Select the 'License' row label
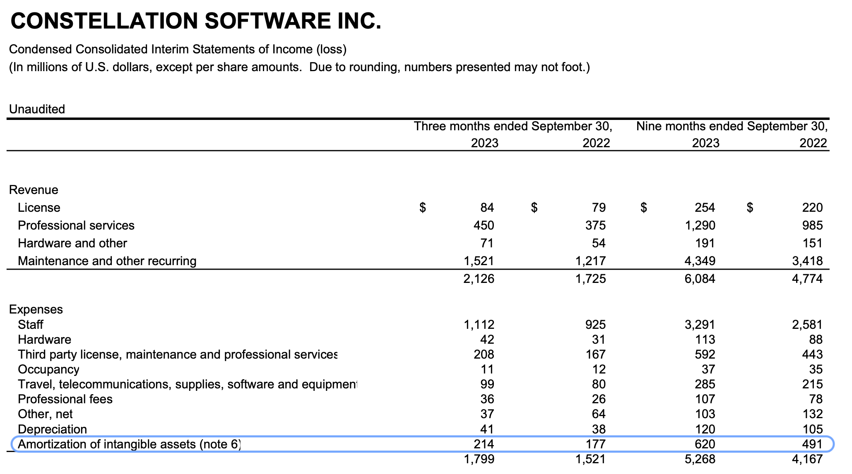Viewport: 852px width, 474px height. pos(39,208)
